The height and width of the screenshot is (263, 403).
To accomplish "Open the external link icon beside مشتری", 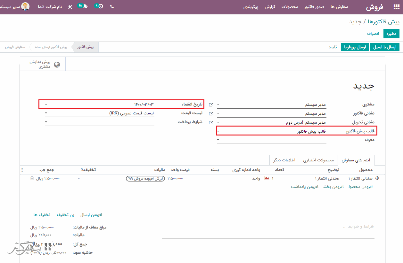I will 211,104.
